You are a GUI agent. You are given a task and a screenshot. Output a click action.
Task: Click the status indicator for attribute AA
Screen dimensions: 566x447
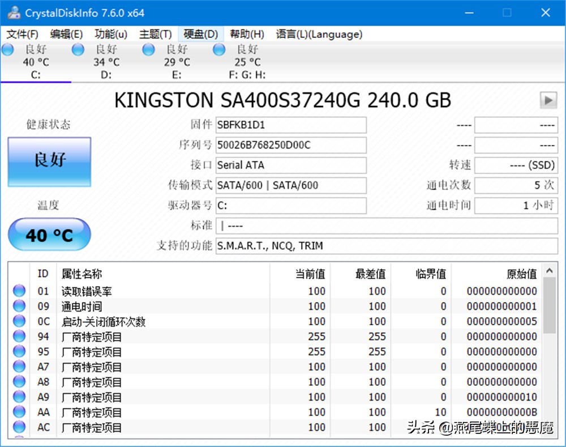pos(19,412)
